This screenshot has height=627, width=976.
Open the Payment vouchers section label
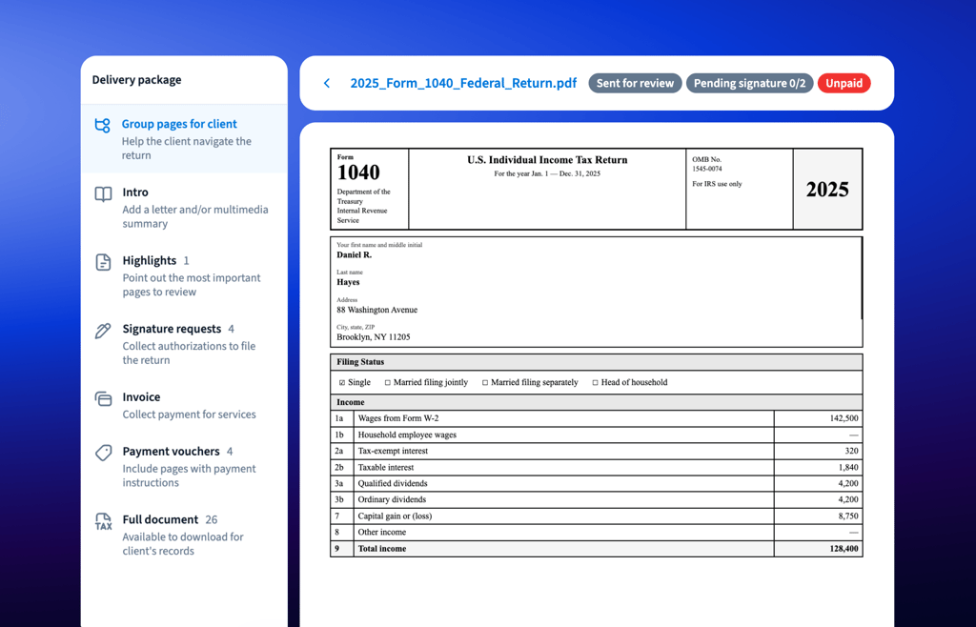coord(172,452)
